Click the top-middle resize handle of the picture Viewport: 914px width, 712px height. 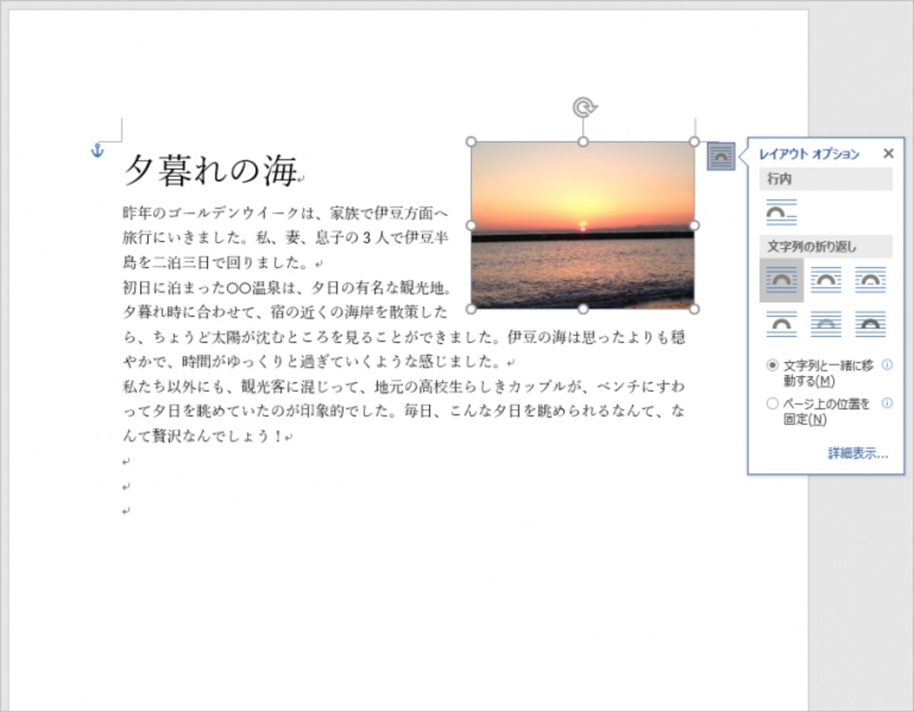(x=583, y=141)
